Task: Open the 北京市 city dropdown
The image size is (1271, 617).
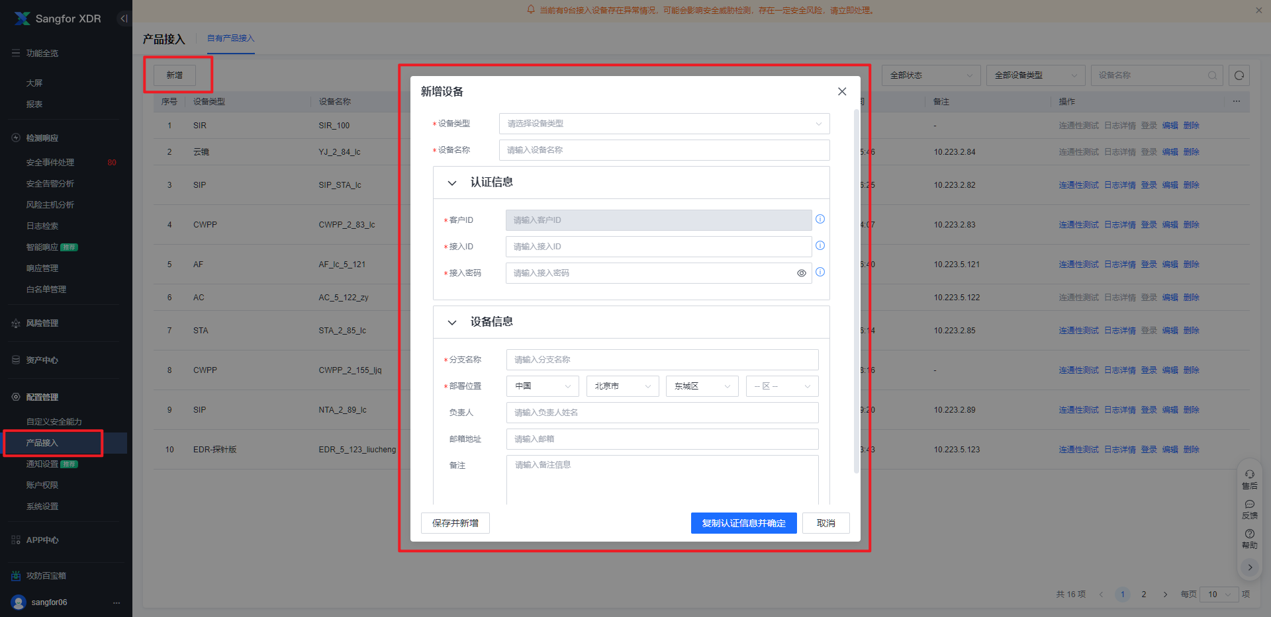Action: point(622,386)
